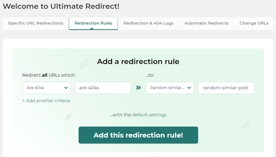Click the faded chain-link icon near the heading
This screenshot has width=276, height=157.
click(84, 64)
